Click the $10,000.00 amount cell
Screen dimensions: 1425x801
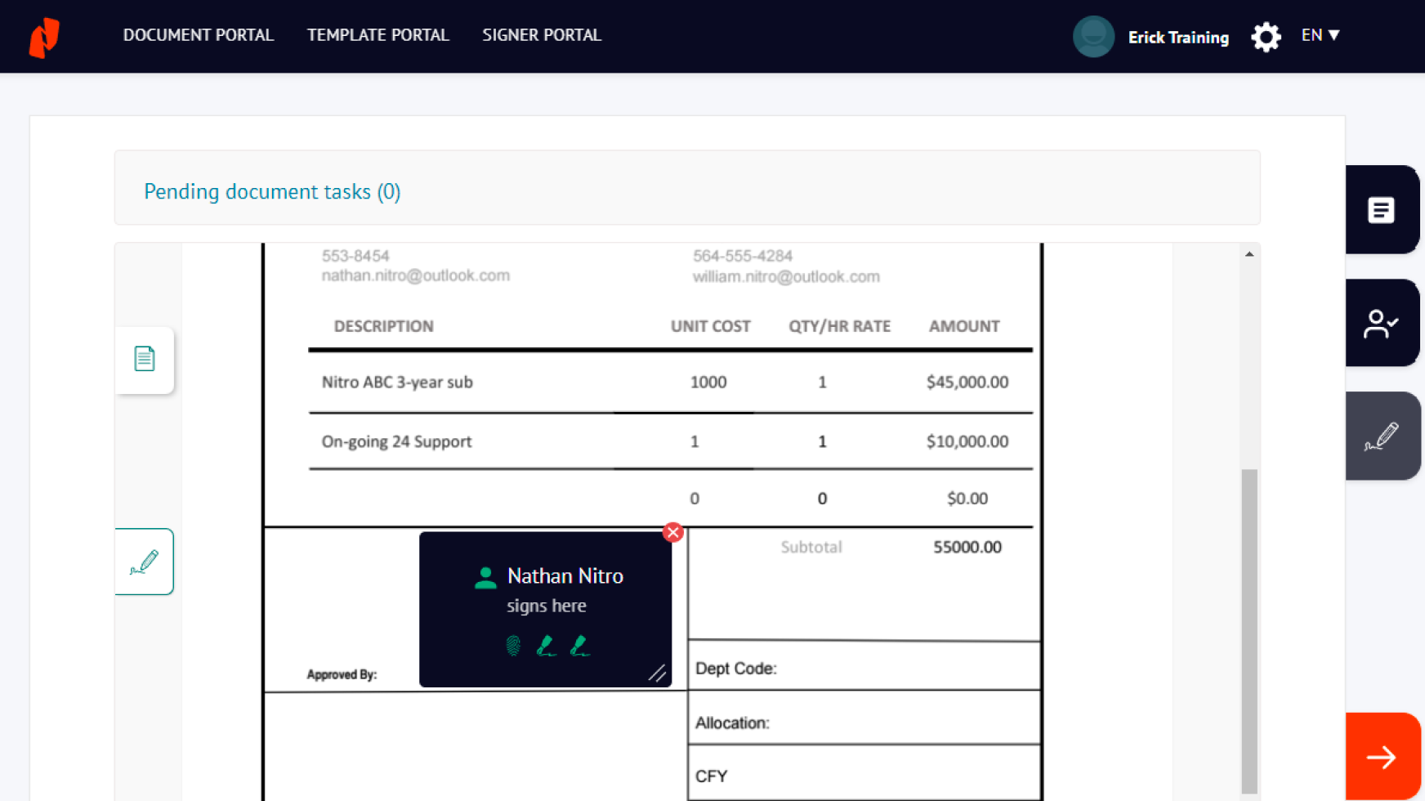(967, 441)
